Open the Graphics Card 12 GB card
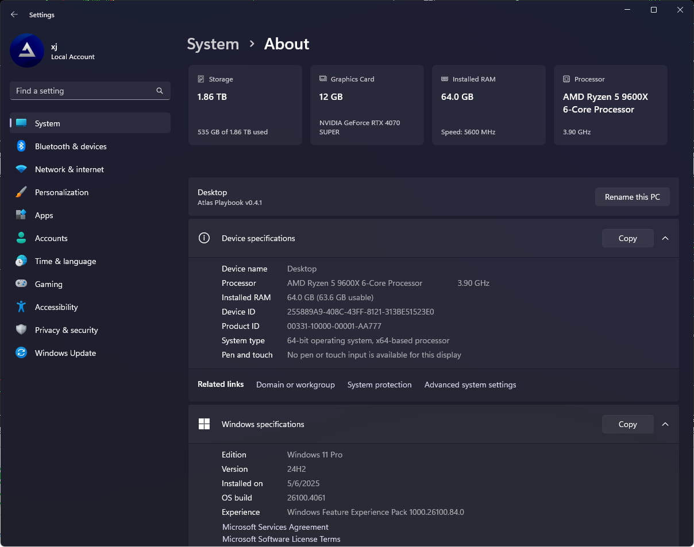The width and height of the screenshot is (694, 547). [x=367, y=105]
